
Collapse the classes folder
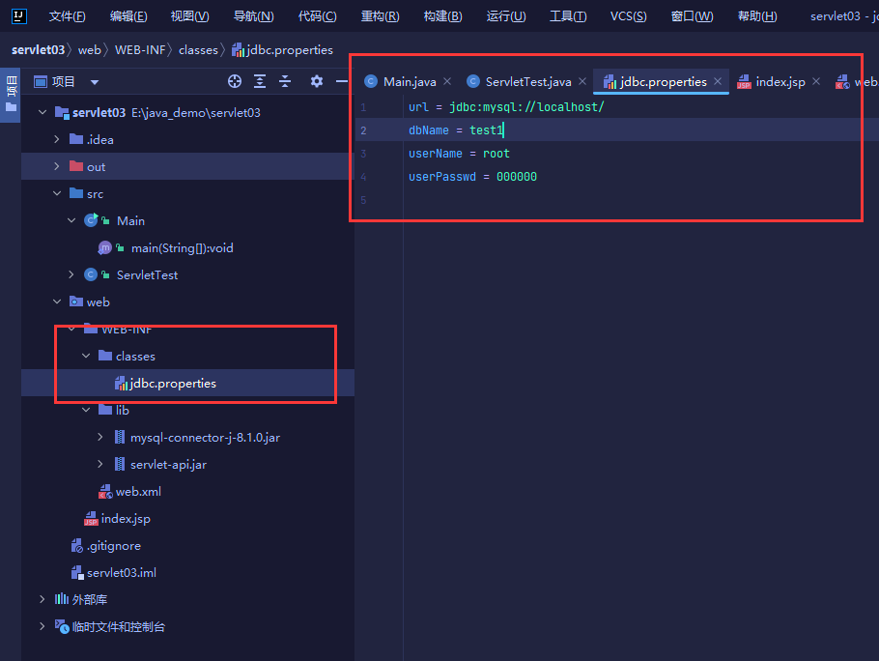point(86,356)
